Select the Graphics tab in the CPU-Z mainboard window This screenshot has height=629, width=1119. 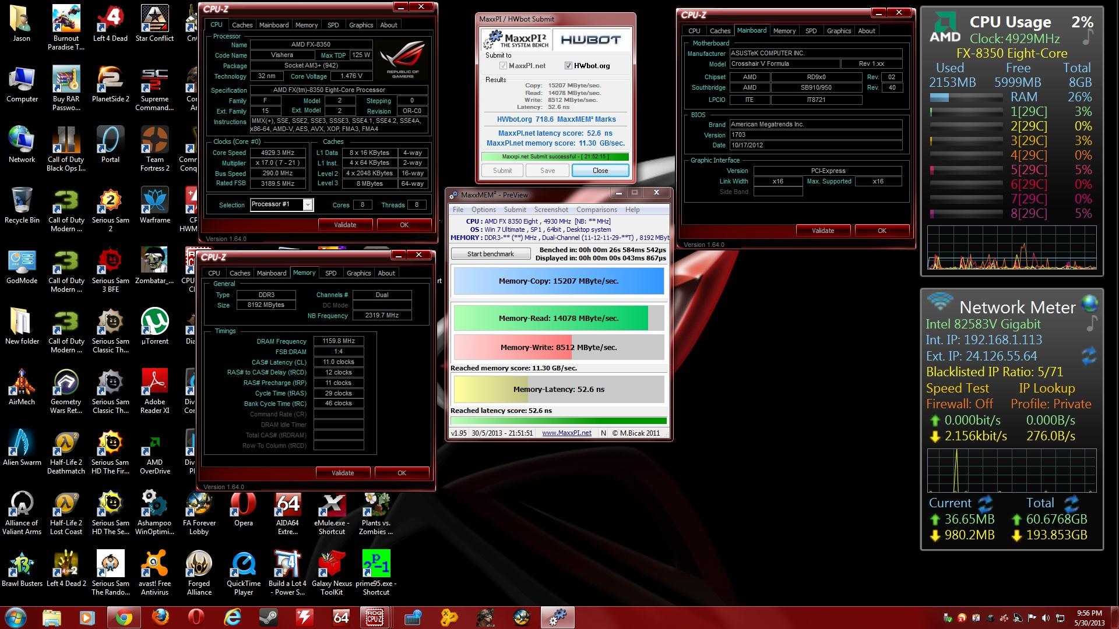pos(839,31)
